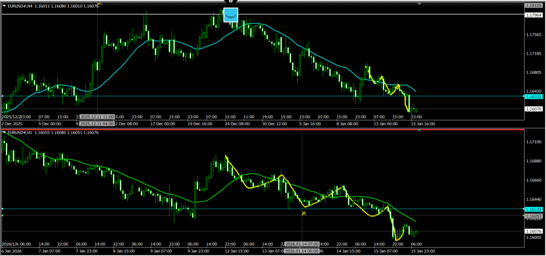The height and width of the screenshot is (256, 546).
Task: Click the small yellow marker atop the H4 chart
Action: [100, 3]
